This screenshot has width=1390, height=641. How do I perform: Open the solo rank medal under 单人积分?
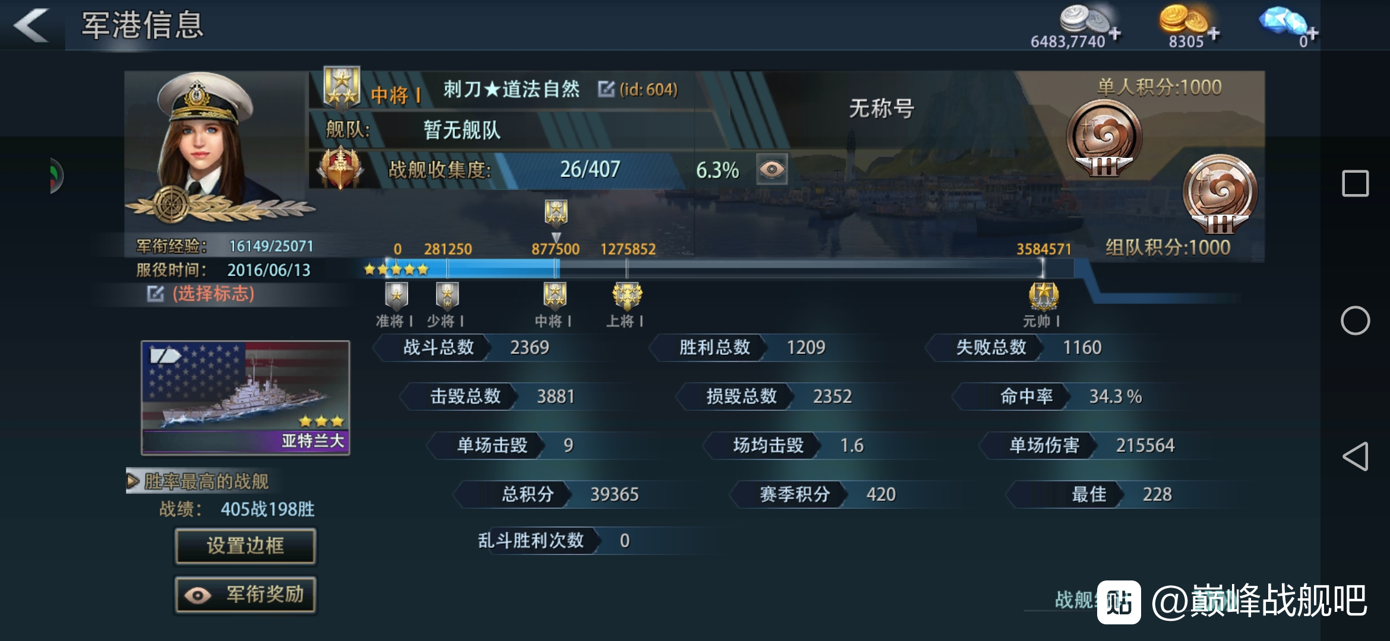(x=1104, y=139)
